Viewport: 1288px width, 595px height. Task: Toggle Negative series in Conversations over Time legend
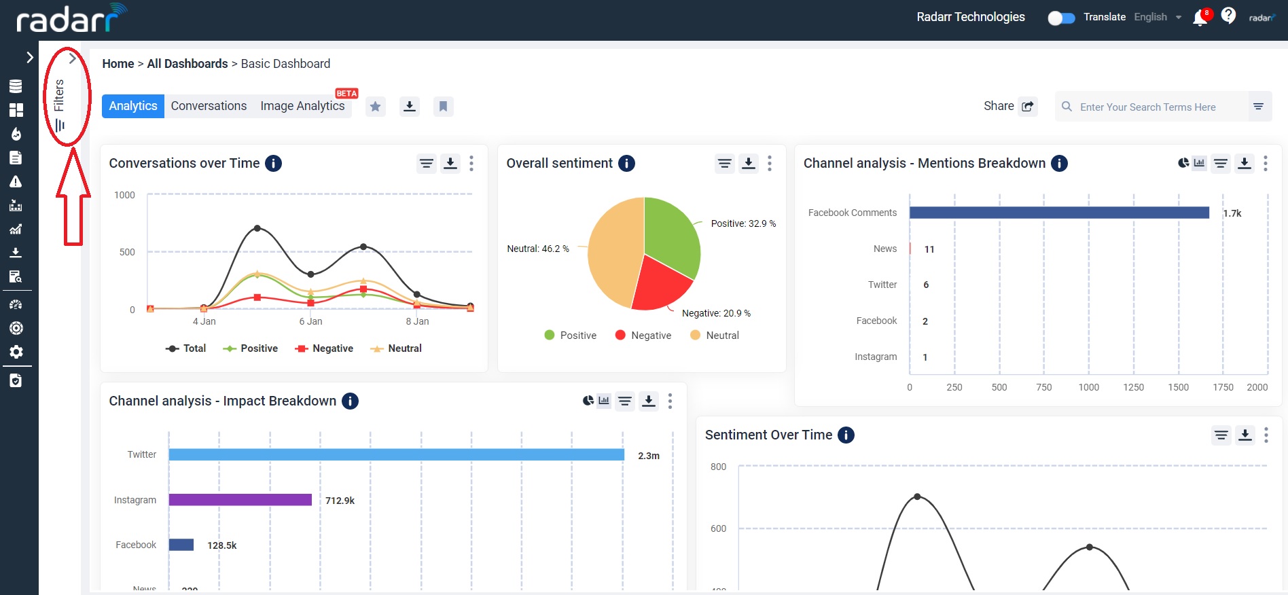click(x=324, y=348)
